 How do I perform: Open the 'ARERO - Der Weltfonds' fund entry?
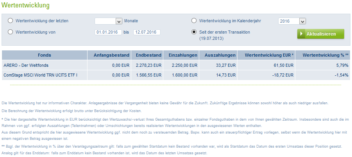click(26, 65)
